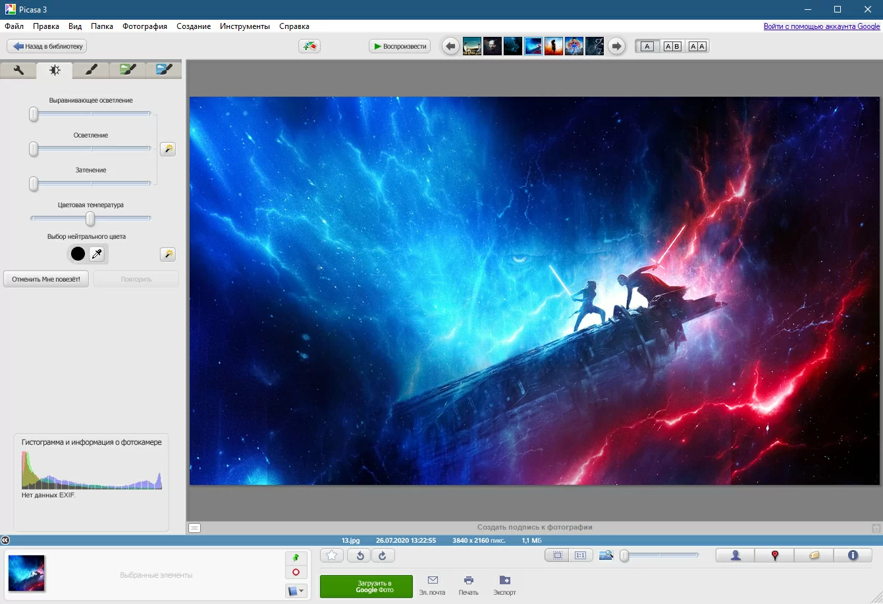This screenshot has height=604, width=883.
Task: Open the Папка menu
Action: tap(102, 26)
